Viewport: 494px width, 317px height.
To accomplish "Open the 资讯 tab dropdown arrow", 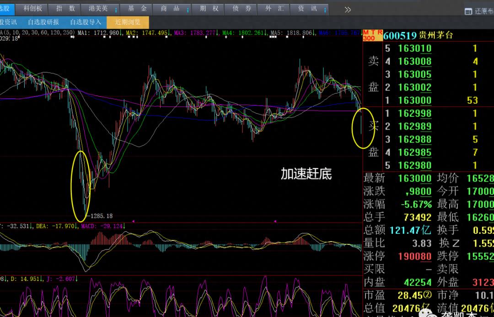I will click(x=325, y=10).
